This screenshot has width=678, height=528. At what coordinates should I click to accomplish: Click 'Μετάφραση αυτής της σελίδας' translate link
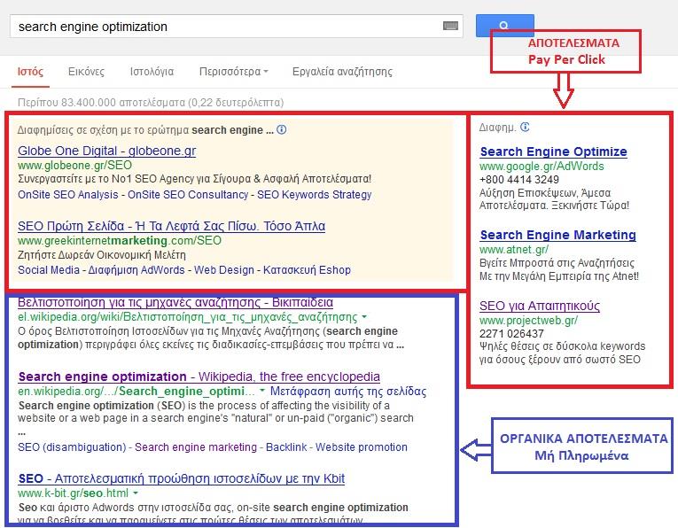(x=348, y=392)
